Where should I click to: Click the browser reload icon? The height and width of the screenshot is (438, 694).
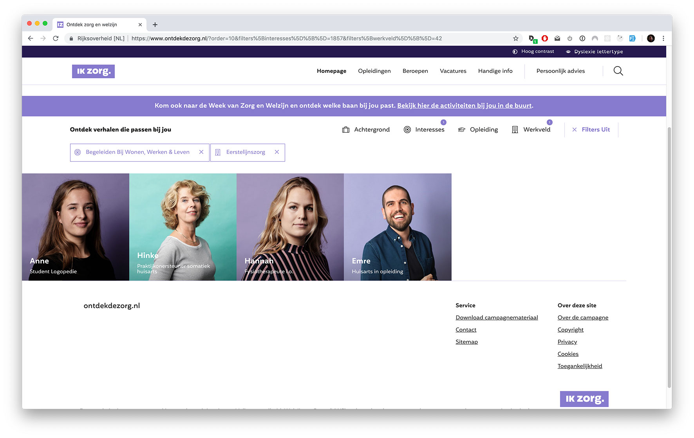55,38
